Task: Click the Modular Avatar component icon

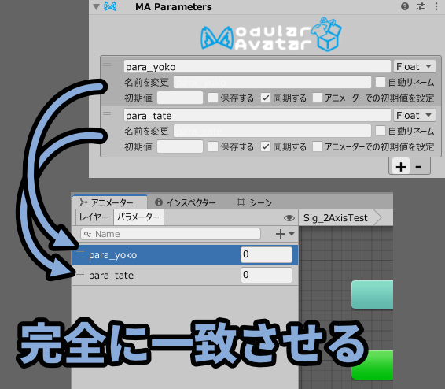Action: click(110, 6)
